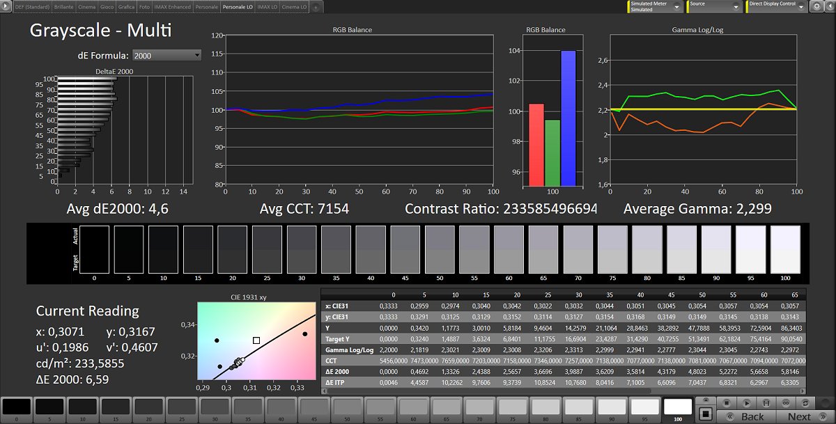Select the 15 grayscale level swatch in bottom strip
836x424 pixels.
[115, 409]
